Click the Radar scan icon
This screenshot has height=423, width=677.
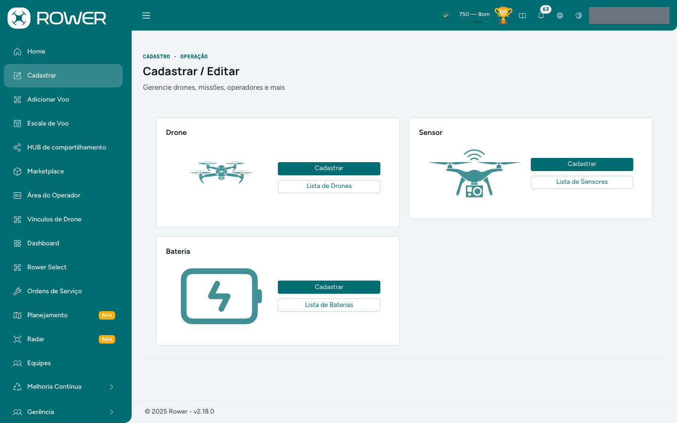[x=17, y=339]
